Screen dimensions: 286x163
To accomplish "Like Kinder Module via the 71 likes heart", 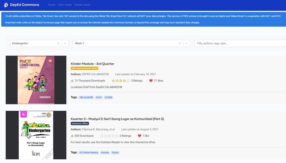I will point(151,81).
